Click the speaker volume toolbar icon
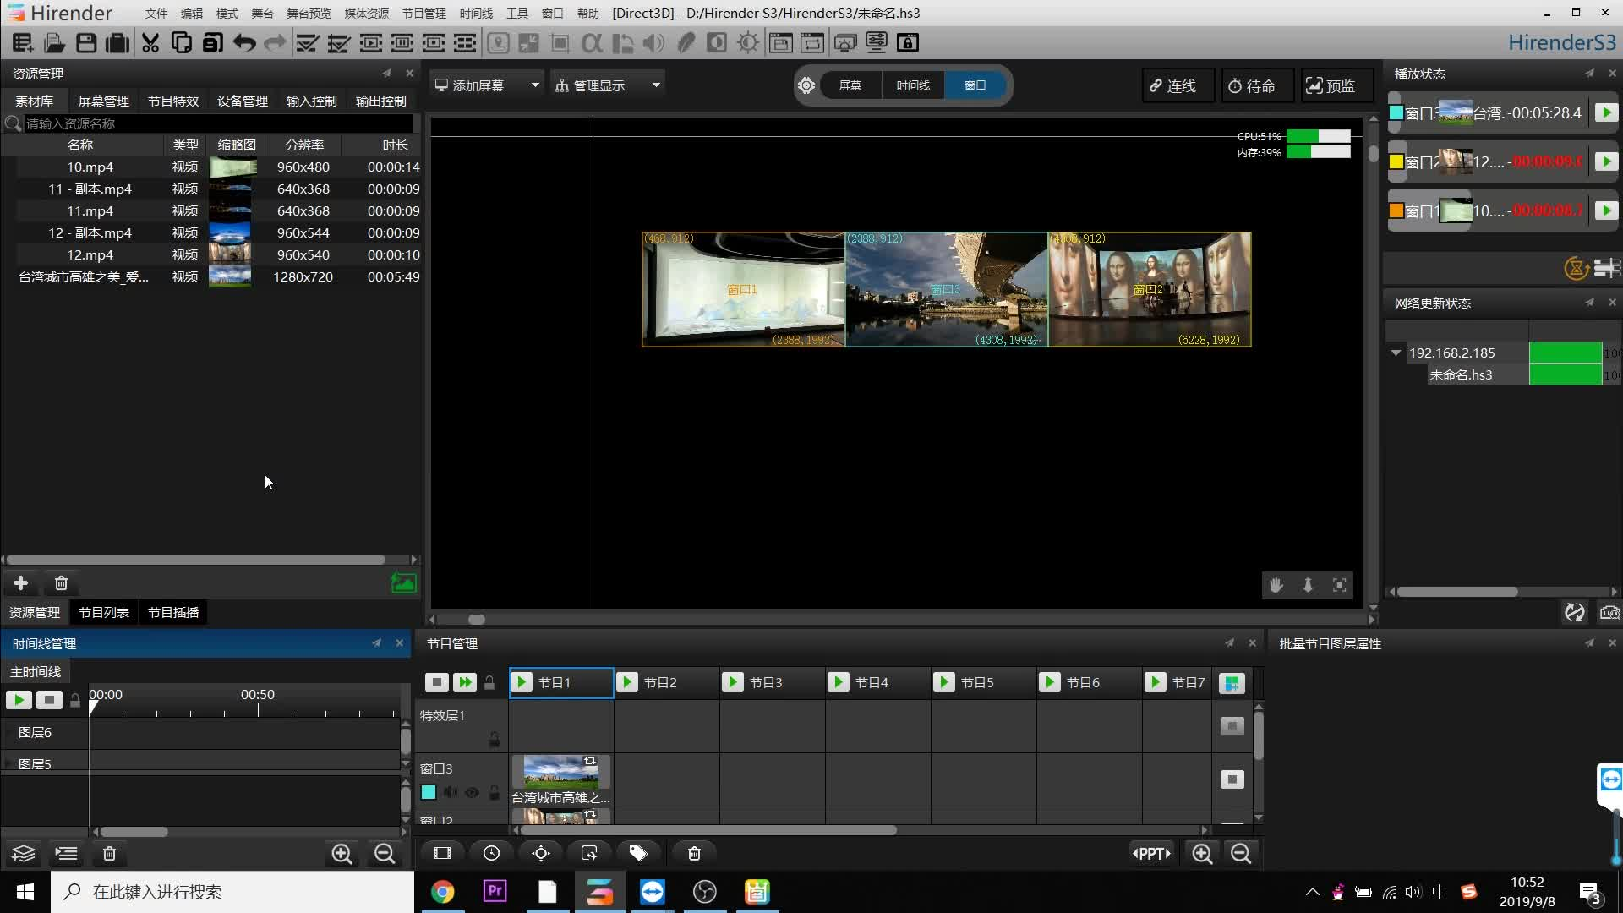The height and width of the screenshot is (913, 1623). pyautogui.click(x=653, y=42)
